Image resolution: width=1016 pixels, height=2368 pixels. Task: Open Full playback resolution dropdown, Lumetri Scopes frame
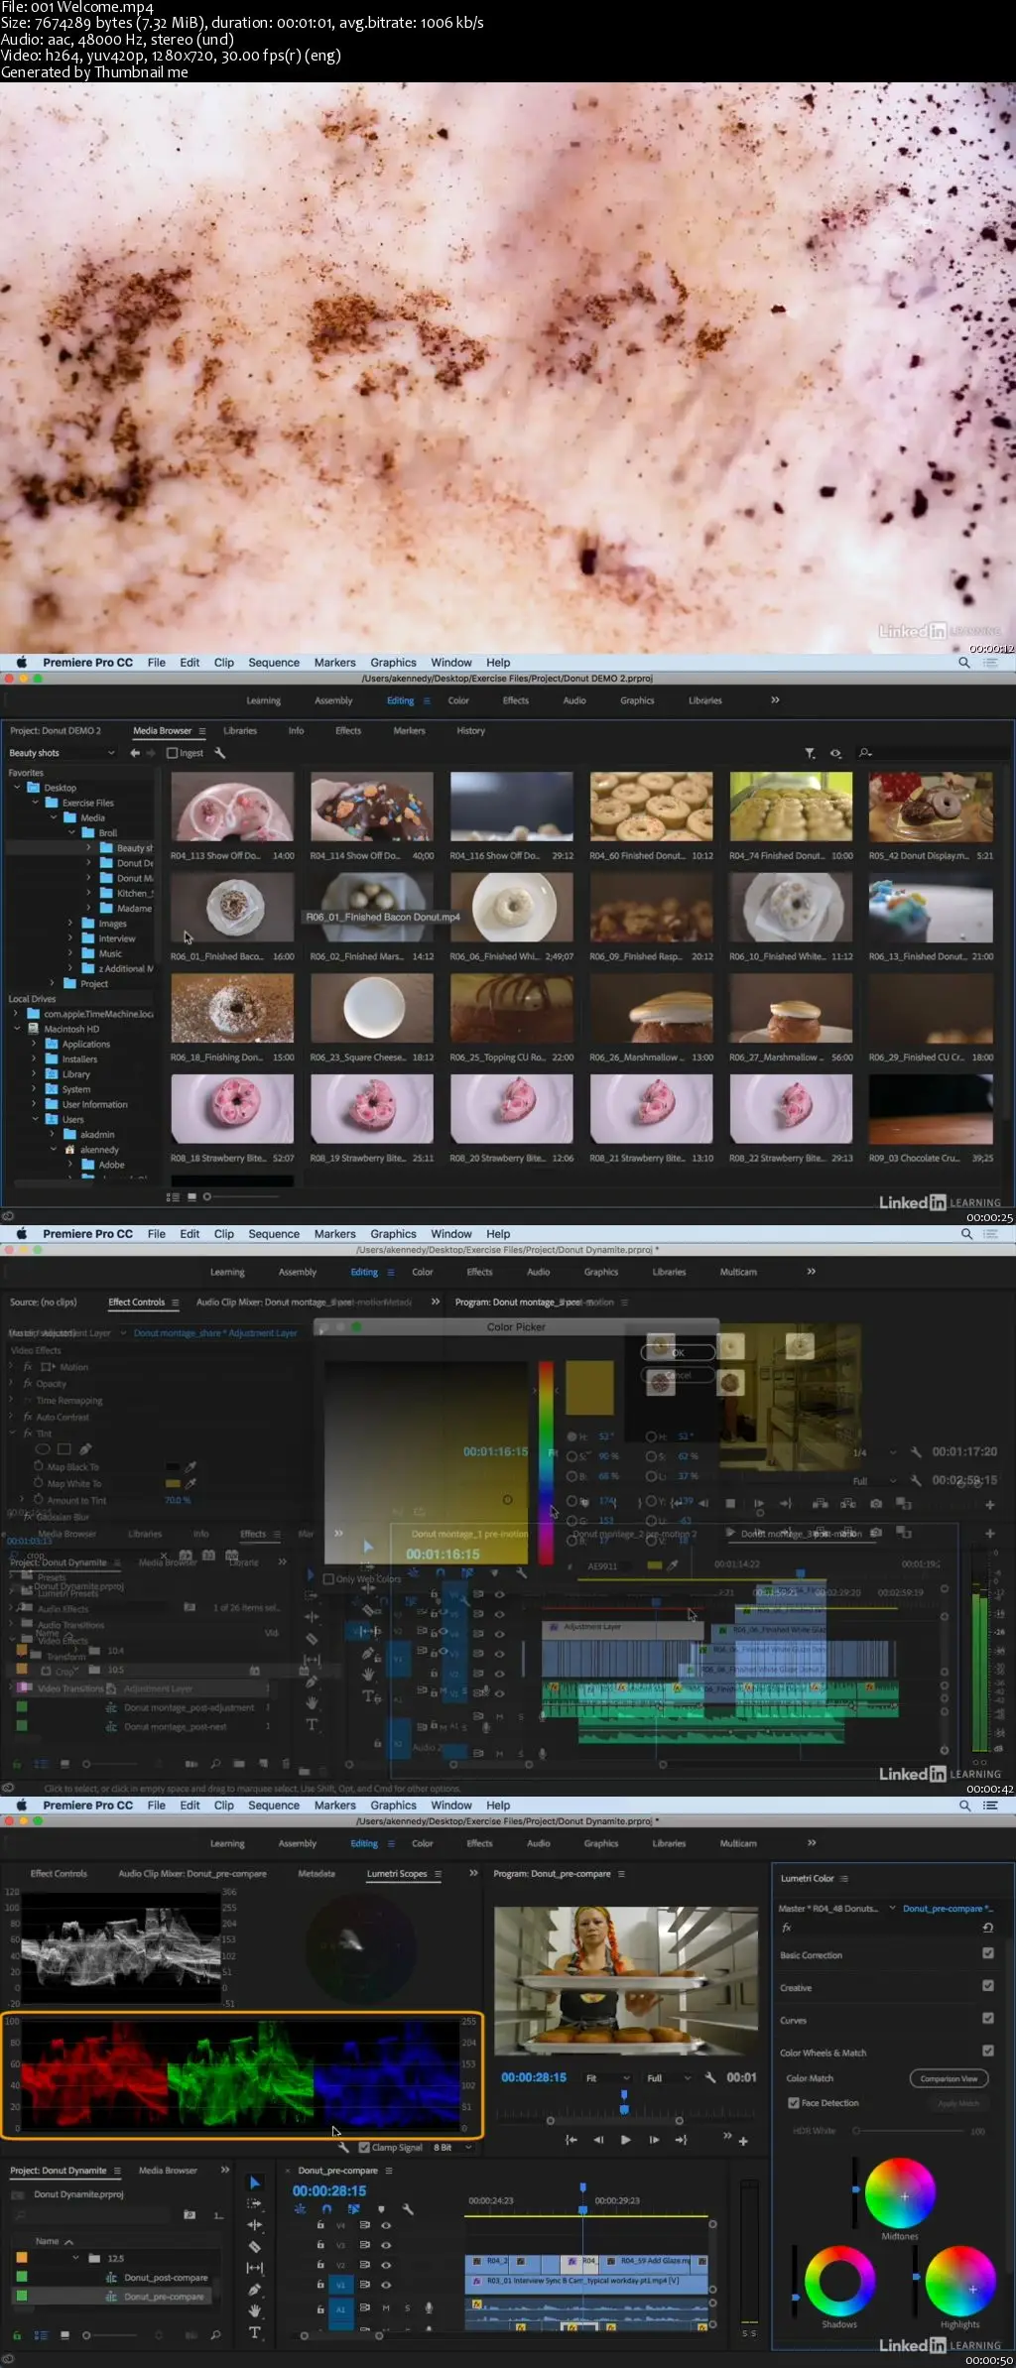tap(669, 2078)
